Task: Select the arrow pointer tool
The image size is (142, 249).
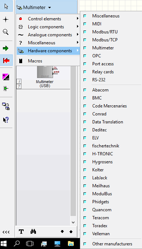Action: (6, 7)
